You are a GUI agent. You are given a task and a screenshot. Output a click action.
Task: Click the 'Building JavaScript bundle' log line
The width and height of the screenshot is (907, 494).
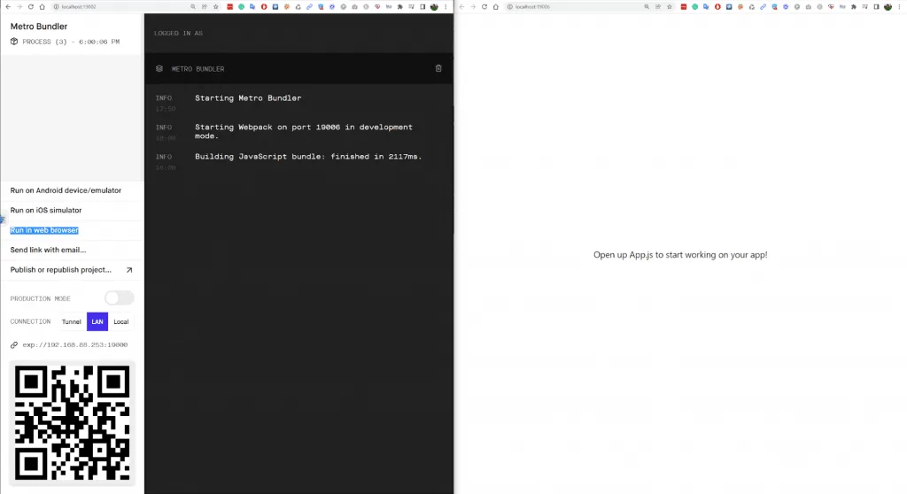308,157
